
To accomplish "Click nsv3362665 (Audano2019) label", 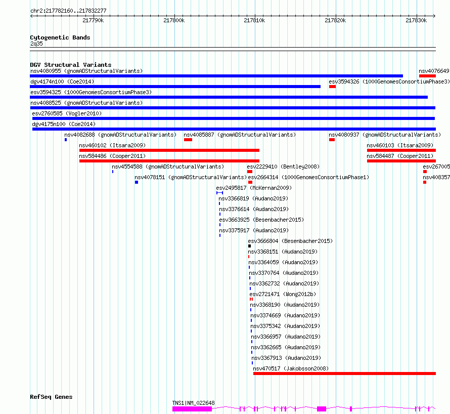I will tap(286, 347).
